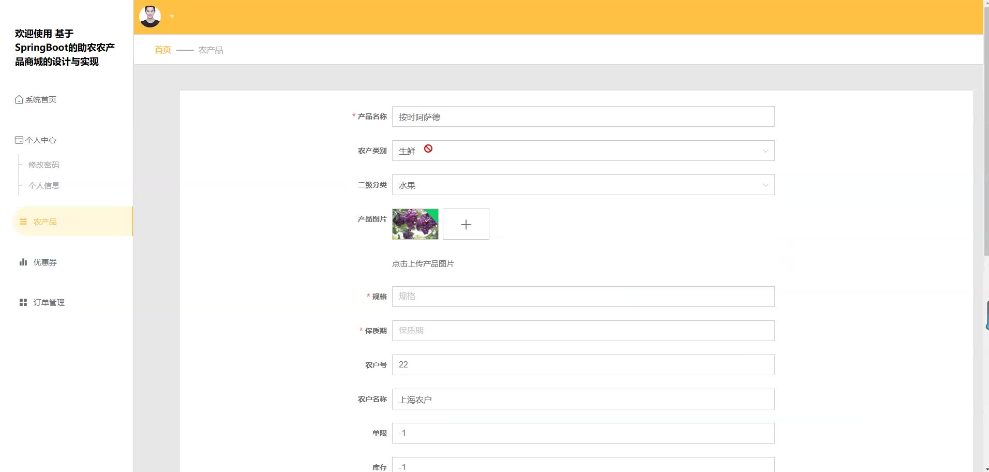Screen dimensions: 989x472
Task: Go to 首页 via breadcrumb
Action: (x=163, y=50)
